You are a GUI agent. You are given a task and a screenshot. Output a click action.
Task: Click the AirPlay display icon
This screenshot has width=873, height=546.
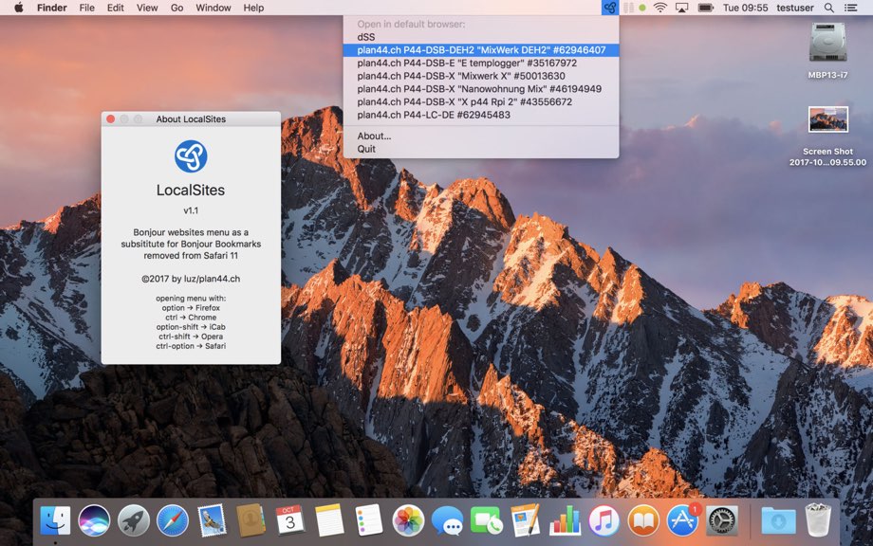pyautogui.click(x=681, y=8)
